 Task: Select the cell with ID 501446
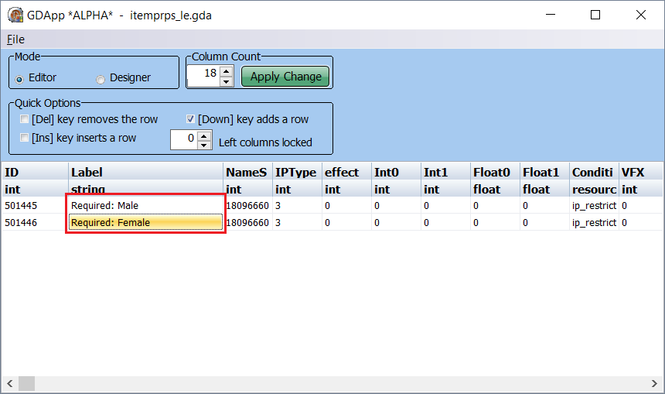[35, 222]
